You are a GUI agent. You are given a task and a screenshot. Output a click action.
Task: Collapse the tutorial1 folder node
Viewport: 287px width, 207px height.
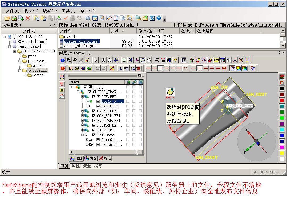click(x=19, y=71)
